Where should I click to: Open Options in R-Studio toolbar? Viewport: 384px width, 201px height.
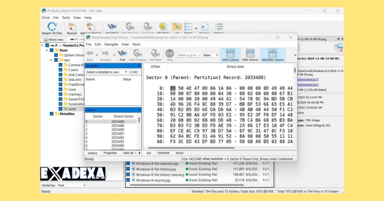[219, 28]
